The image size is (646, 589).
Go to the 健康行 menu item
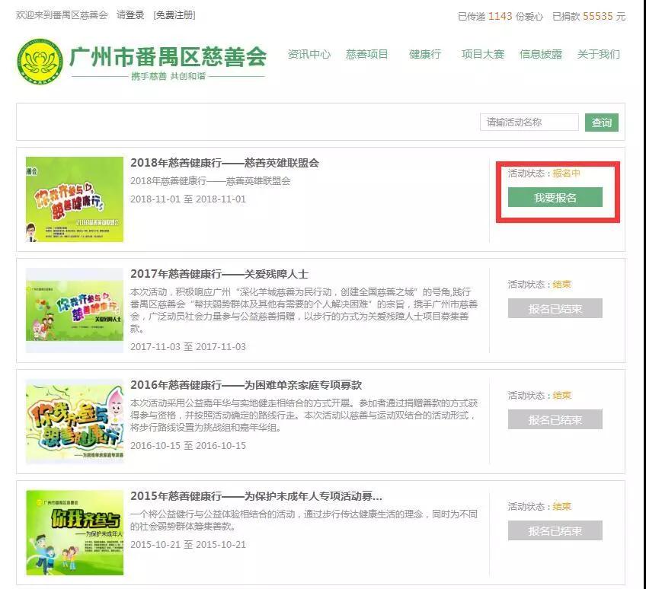point(425,54)
